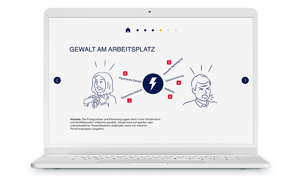
Task: Click the 'Diskriminierung' label
Action: 175,78
